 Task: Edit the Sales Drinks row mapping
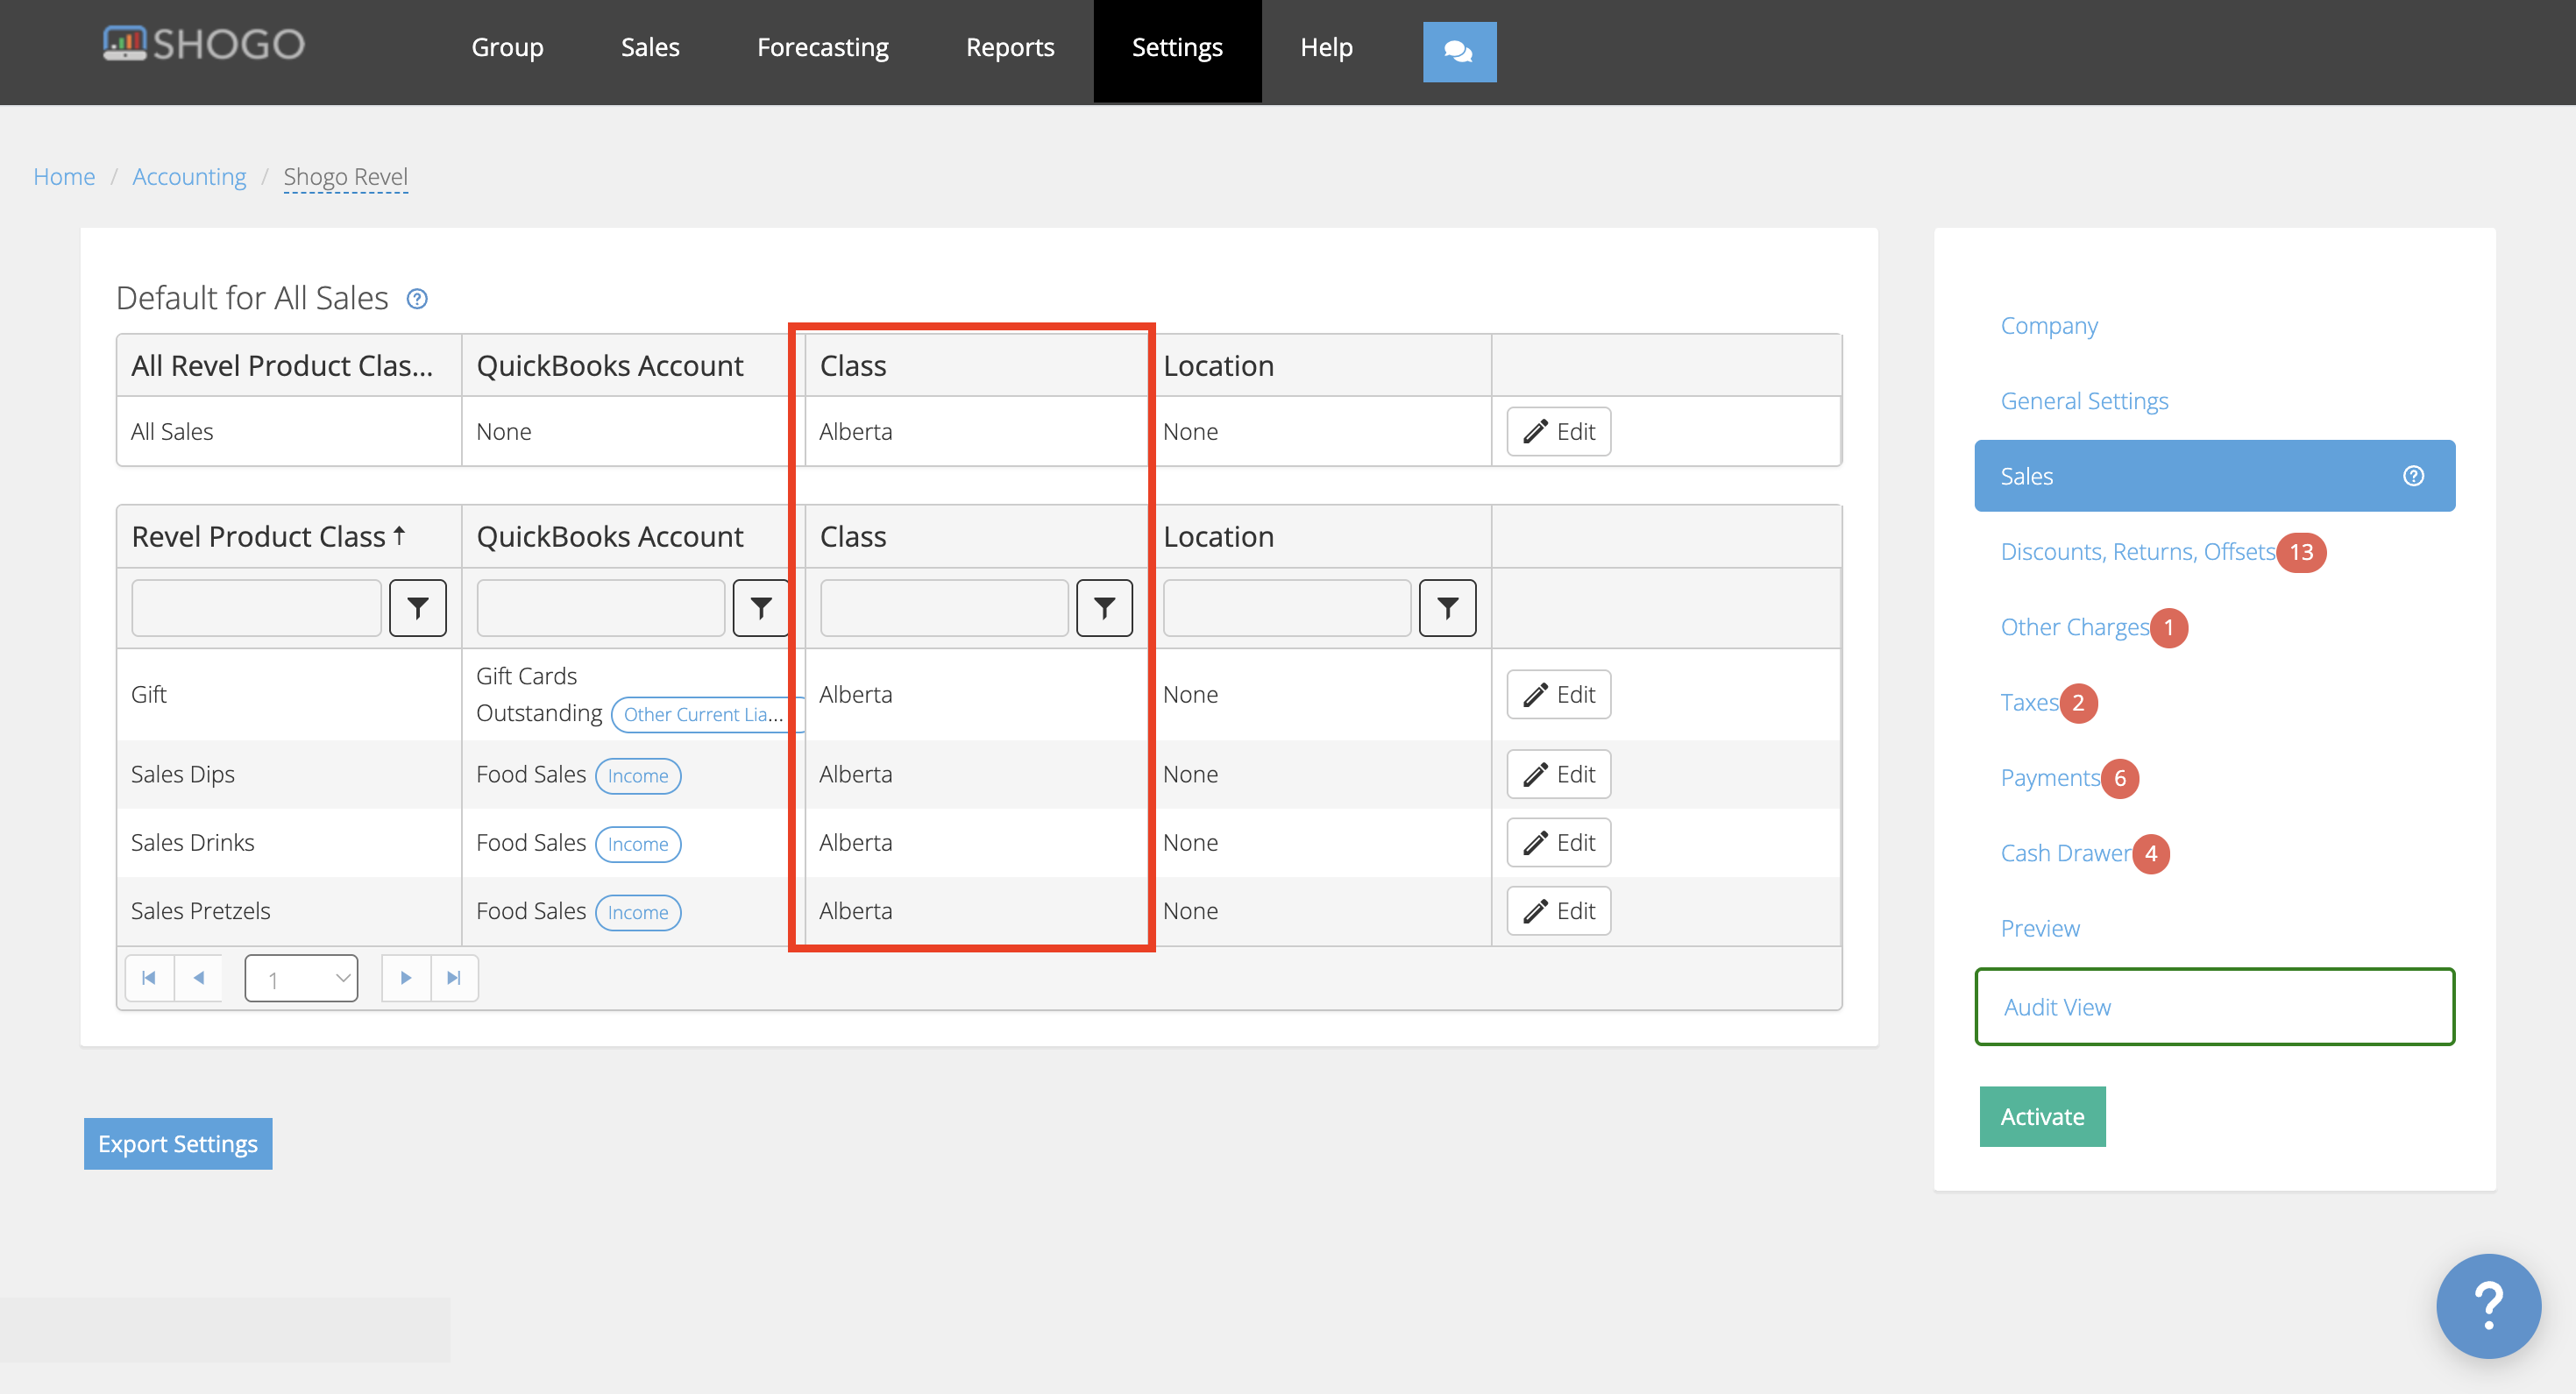coord(1558,843)
